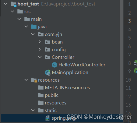Expand the bean package
Viewport: 137px width, 123px height.
click(40, 42)
